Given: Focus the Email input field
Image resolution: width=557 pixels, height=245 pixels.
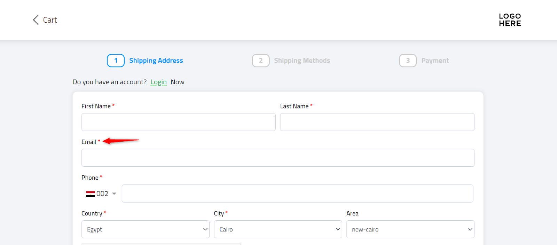Looking at the screenshot, I should coord(278,158).
